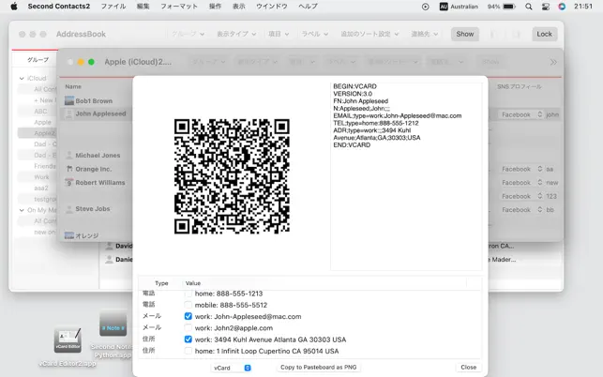Select Robert Williams in contact list
Screen dimensions: 603x377
100,182
